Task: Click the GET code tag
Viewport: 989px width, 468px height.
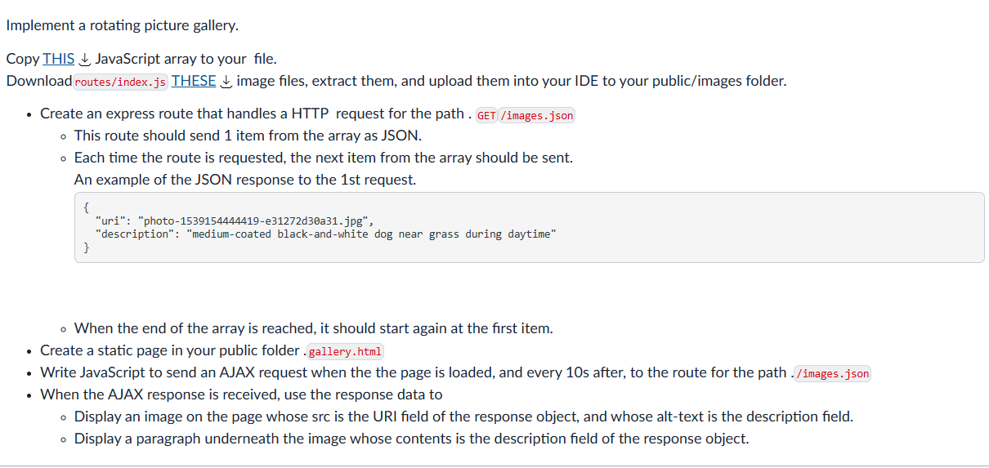Action: 486,115
